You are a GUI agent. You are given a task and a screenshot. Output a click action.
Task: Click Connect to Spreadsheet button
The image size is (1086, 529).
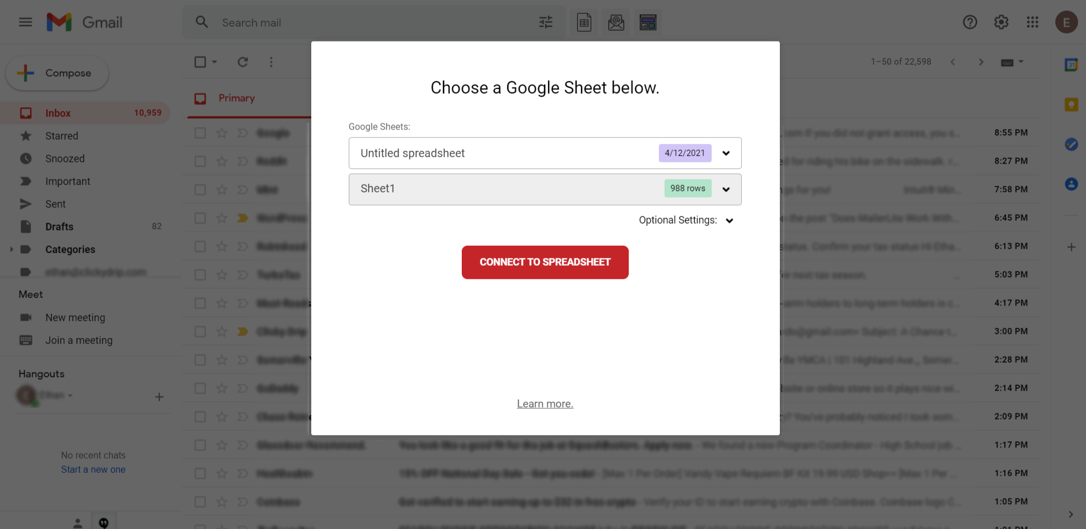pyautogui.click(x=545, y=262)
